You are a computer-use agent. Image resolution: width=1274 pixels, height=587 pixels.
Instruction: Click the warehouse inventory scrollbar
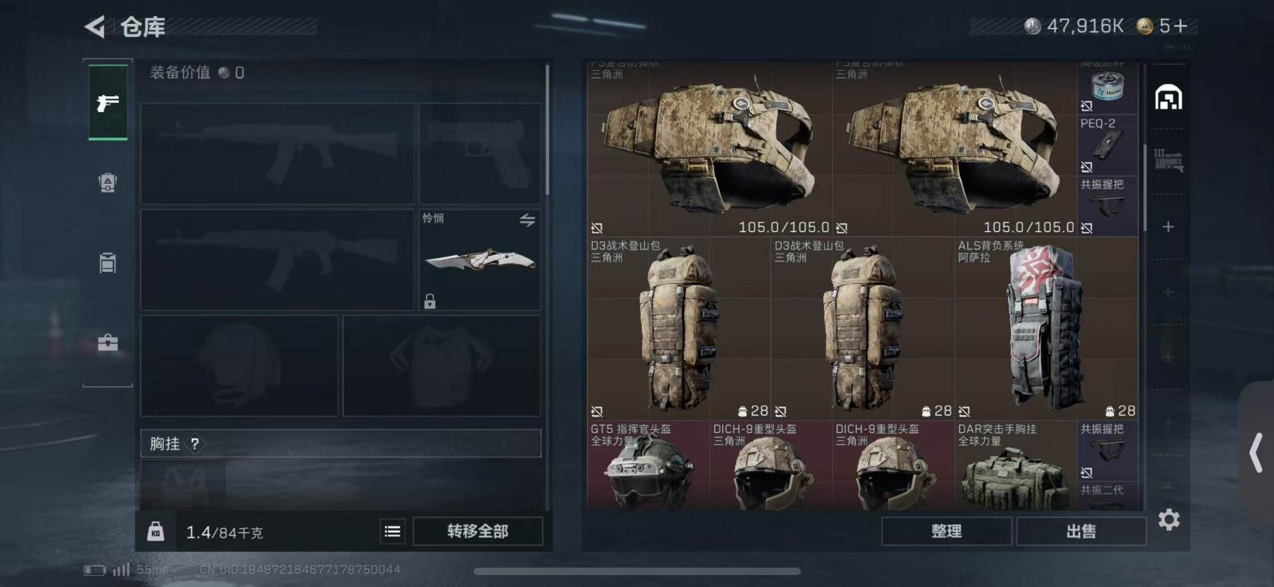click(1145, 187)
